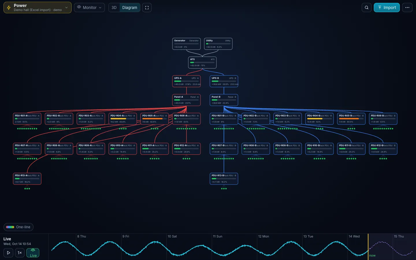The image size is (416, 260).
Task: Toggle the Live mode button
Action: [33, 253]
